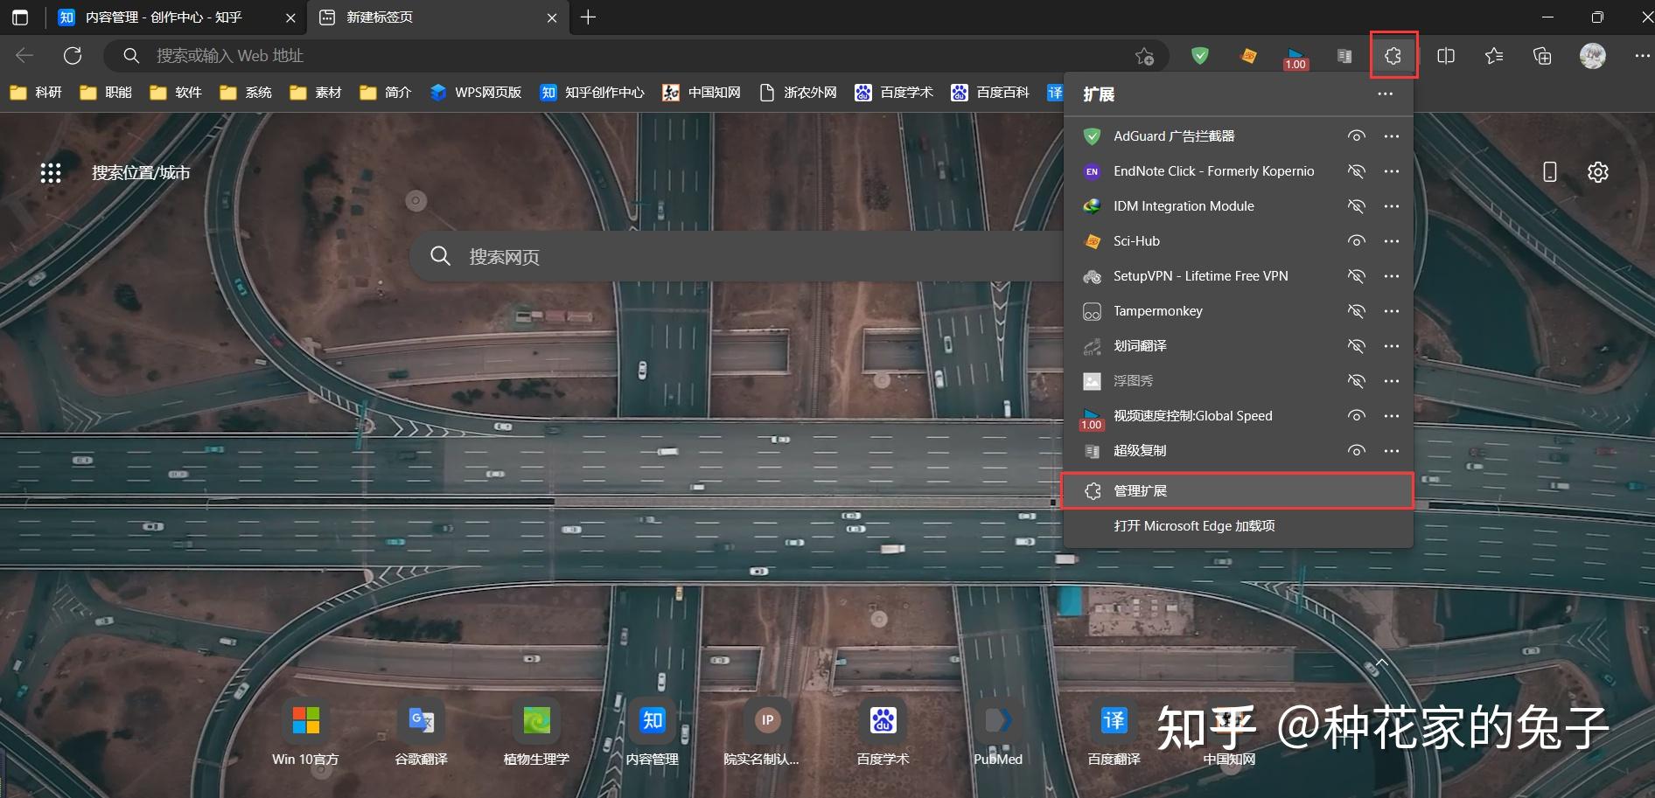Viewport: 1655px width, 798px height.
Task: Add this page to favorites star icon
Action: pos(1144,56)
